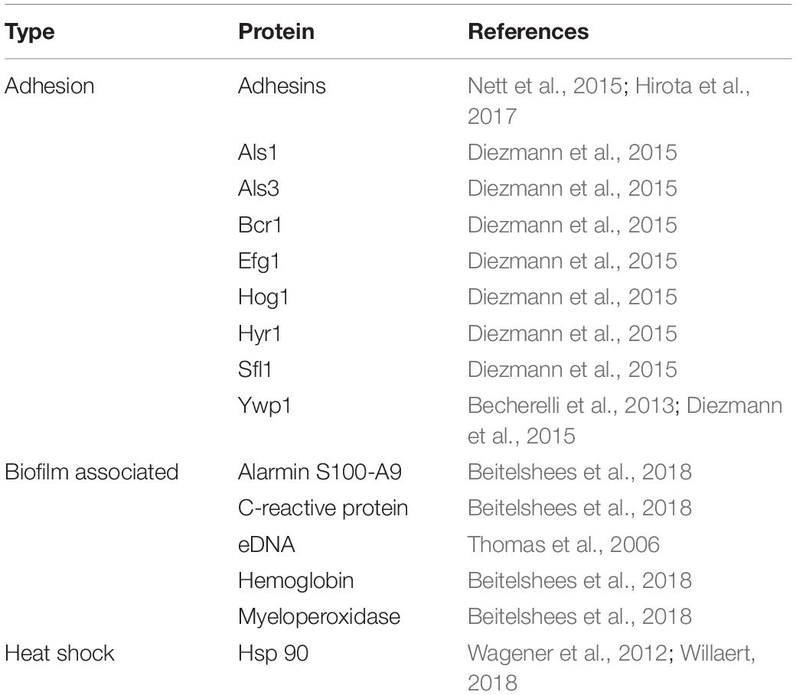Screen dimensions: 796x695
Task: Click Diezmann et al., 2015 in Hyr1 row
Action: pos(573,333)
